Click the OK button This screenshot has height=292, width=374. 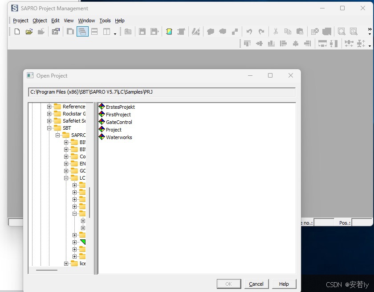pyautogui.click(x=229, y=284)
